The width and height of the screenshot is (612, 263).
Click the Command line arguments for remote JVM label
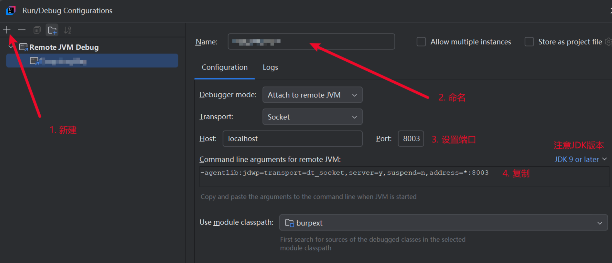pyautogui.click(x=270, y=159)
